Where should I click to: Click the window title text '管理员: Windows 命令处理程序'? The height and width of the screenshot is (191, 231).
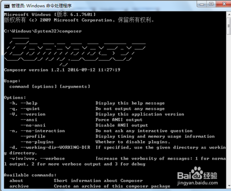click(x=42, y=6)
